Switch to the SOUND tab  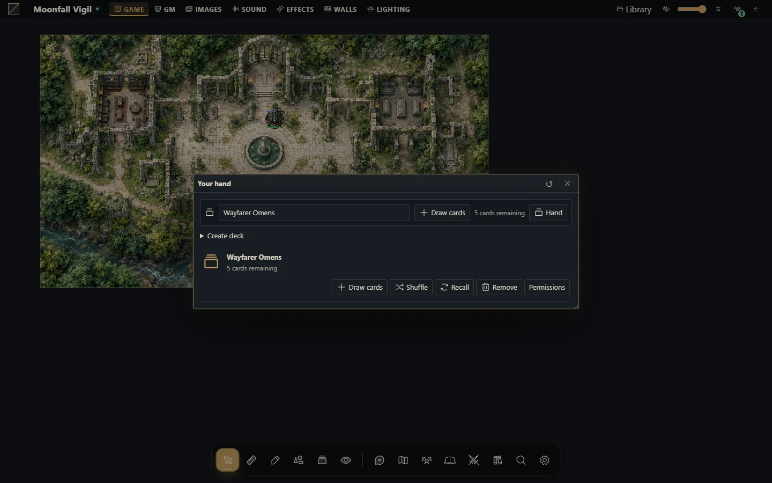(249, 9)
